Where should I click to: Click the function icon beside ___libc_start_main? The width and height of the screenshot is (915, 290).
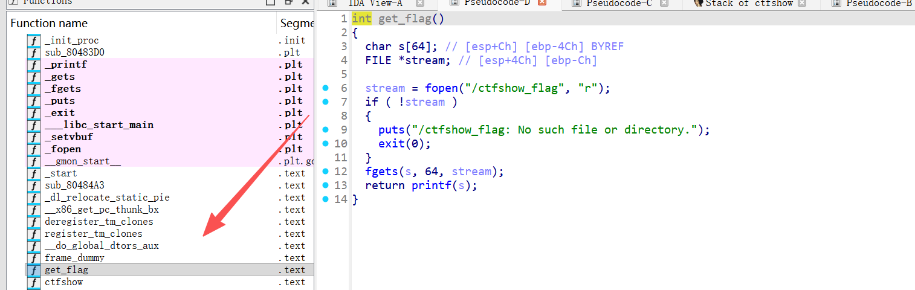click(x=33, y=125)
